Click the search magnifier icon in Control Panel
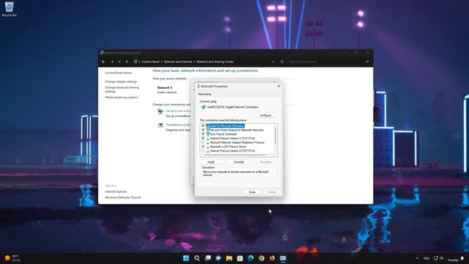Image resolution: width=469 pixels, height=264 pixels. 367,62
